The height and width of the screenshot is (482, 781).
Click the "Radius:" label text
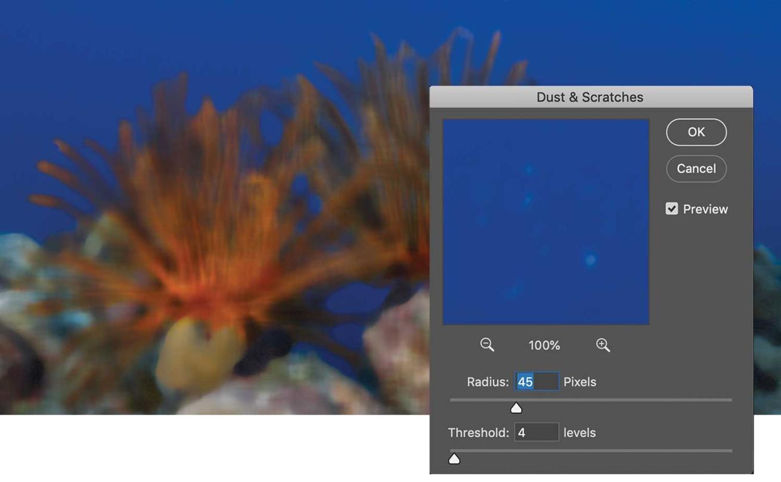(488, 382)
